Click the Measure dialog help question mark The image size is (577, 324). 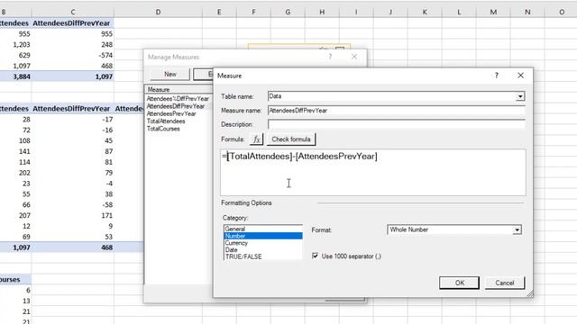pos(497,76)
